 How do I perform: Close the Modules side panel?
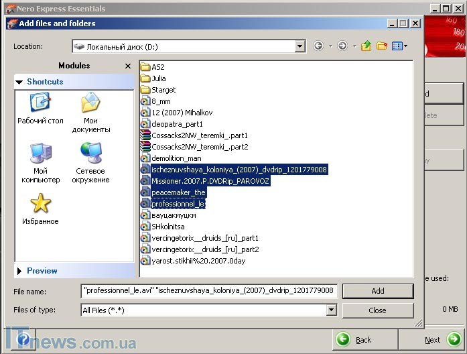128,66
